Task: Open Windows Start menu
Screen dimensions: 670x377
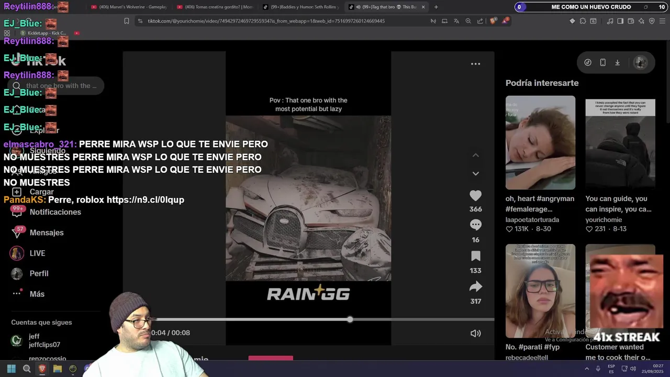Action: click(11, 369)
